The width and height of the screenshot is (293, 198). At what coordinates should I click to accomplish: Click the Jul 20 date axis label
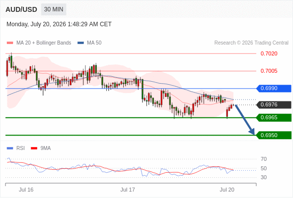click(227, 190)
